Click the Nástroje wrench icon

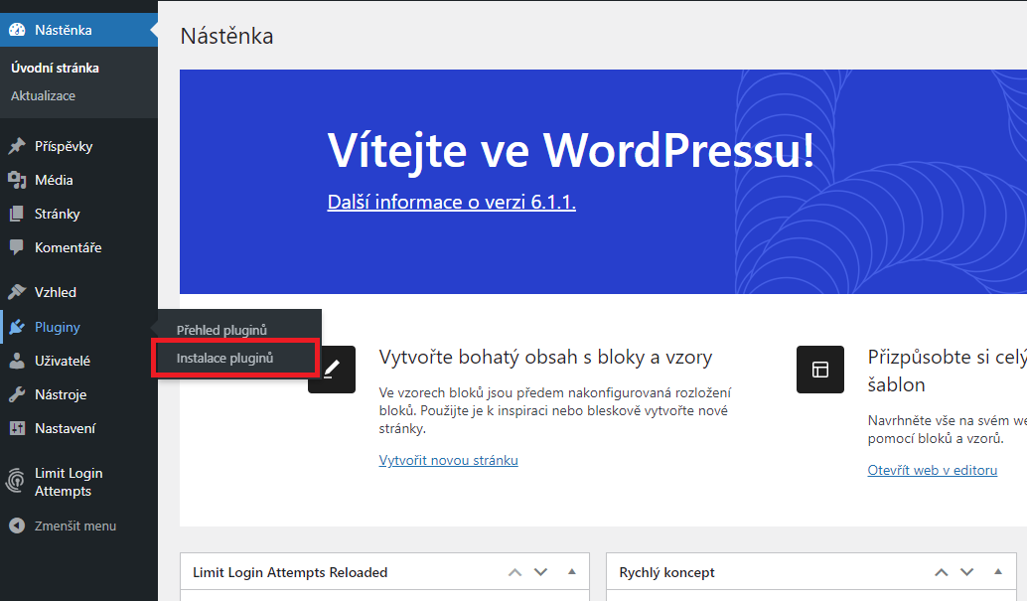click(x=17, y=394)
